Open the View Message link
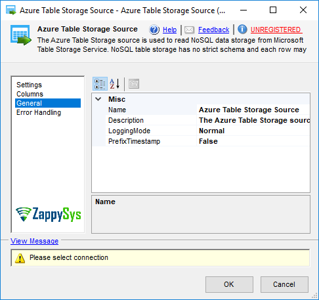The image size is (319, 300). point(34,241)
